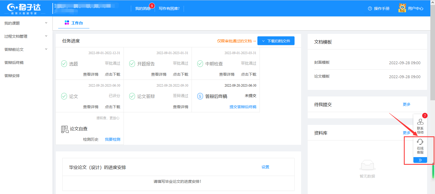Open 我的消息 with notification badge
This screenshot has height=194, width=435.
click(x=143, y=8)
